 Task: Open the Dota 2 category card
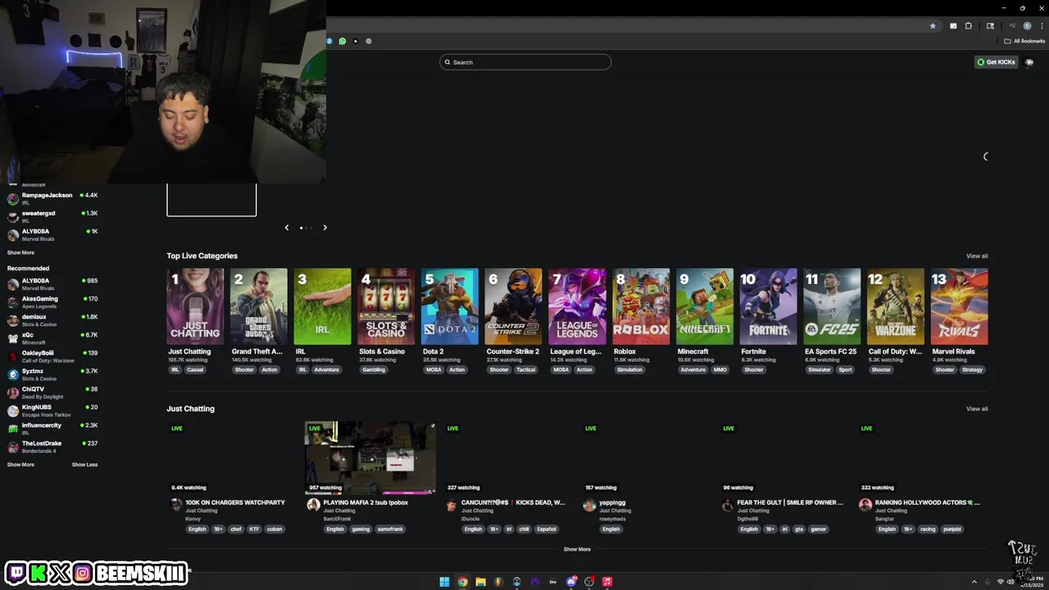point(450,306)
